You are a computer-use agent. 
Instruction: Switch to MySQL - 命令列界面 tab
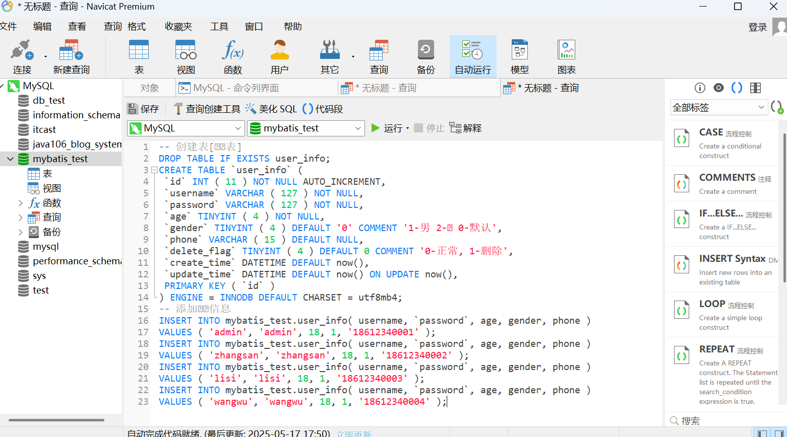[x=257, y=88]
